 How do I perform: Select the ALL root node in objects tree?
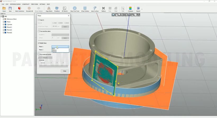(x=6, y=16)
